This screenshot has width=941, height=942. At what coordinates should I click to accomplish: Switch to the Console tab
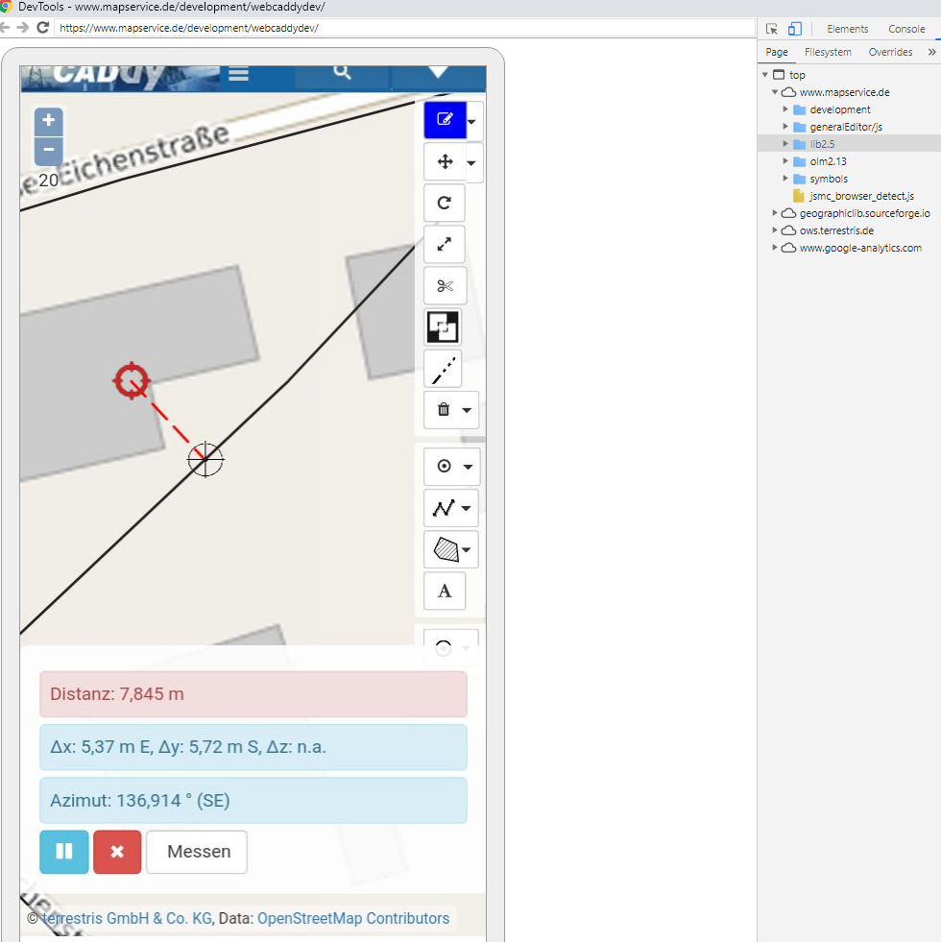tap(906, 29)
